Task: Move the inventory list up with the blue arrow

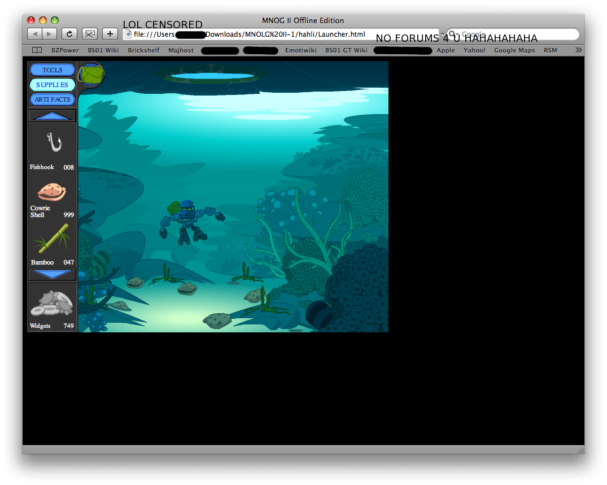Action: [x=53, y=116]
